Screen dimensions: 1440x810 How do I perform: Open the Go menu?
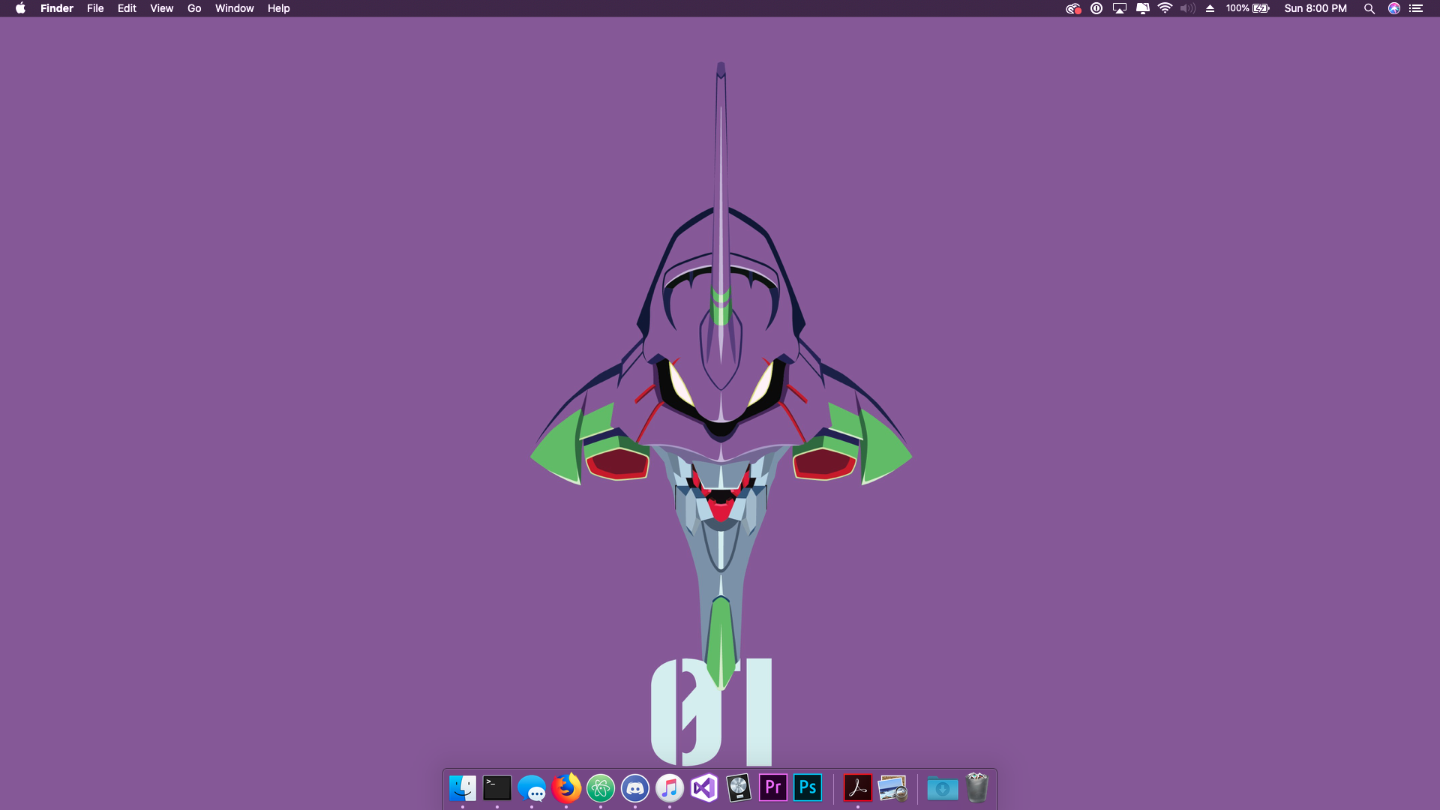coord(194,8)
